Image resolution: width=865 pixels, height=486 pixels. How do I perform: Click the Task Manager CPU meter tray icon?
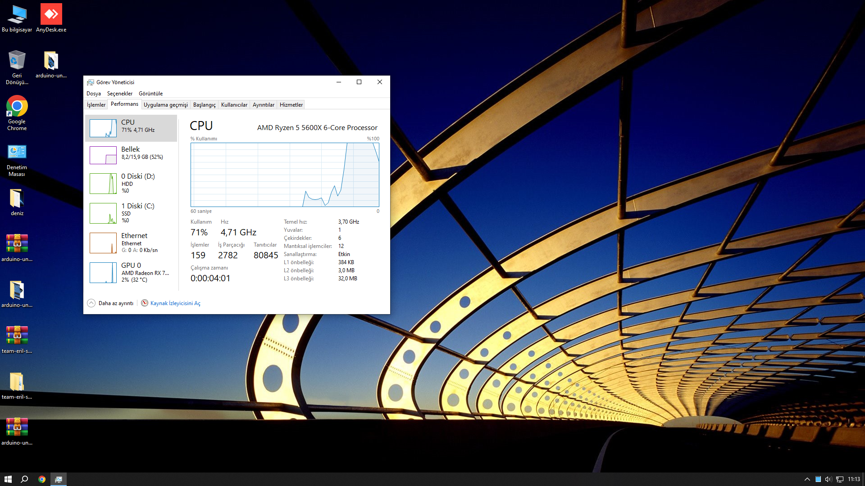pos(818,479)
